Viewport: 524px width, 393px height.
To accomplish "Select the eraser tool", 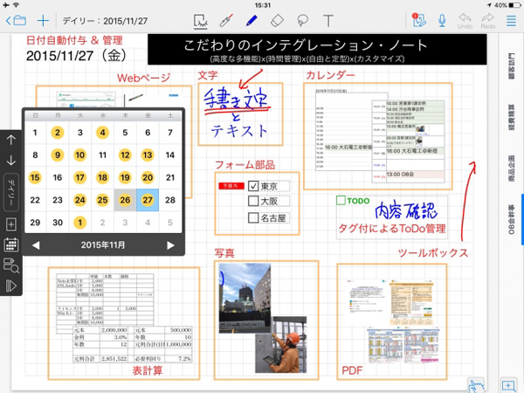I will (278, 19).
